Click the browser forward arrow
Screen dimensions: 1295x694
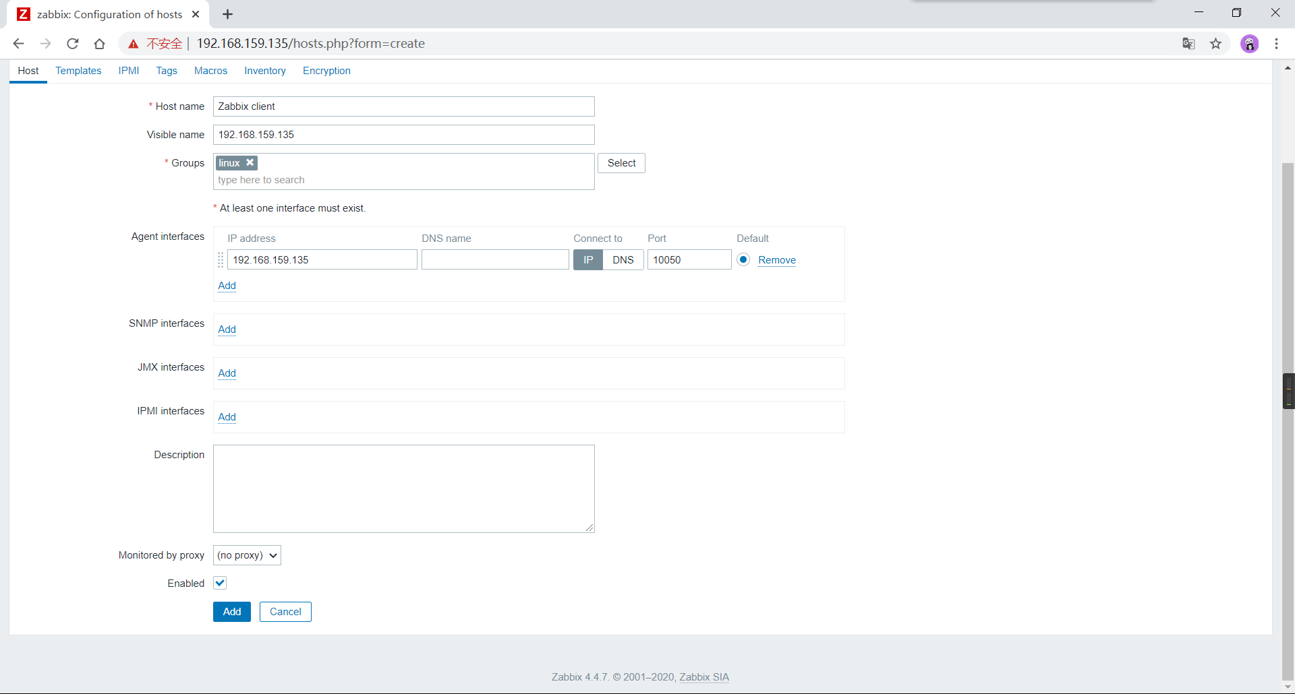(x=45, y=44)
